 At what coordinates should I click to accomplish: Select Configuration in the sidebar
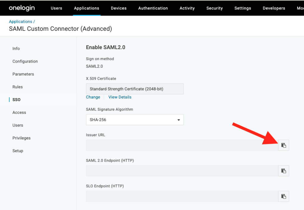[25, 61]
